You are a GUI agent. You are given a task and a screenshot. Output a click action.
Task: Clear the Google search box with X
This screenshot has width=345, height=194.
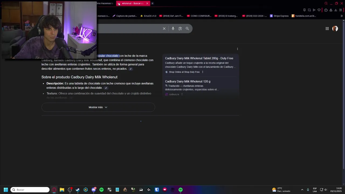click(164, 29)
